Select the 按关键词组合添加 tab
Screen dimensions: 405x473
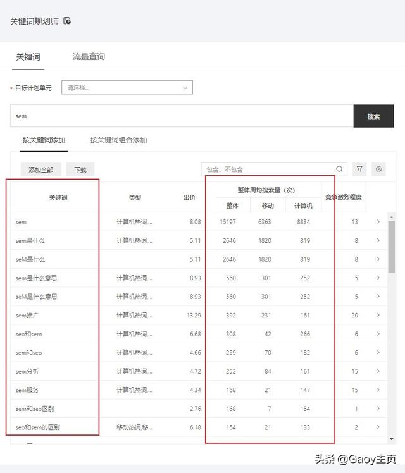118,140
